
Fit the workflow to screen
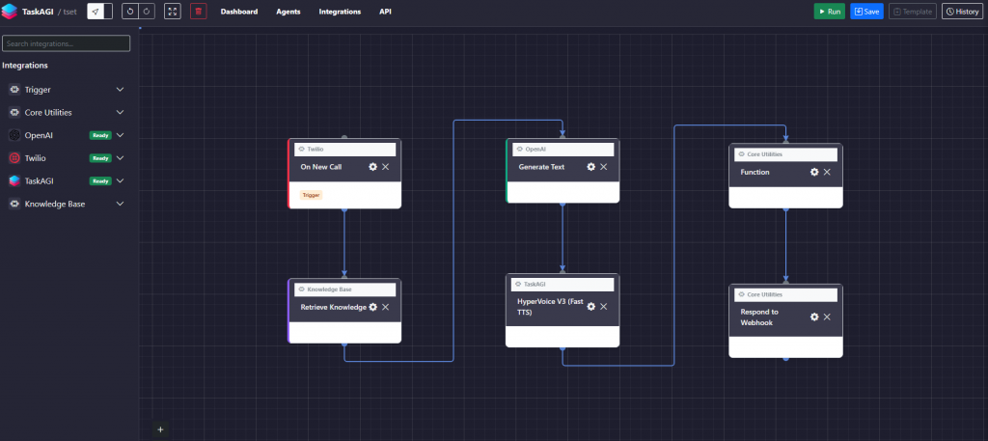(x=173, y=12)
